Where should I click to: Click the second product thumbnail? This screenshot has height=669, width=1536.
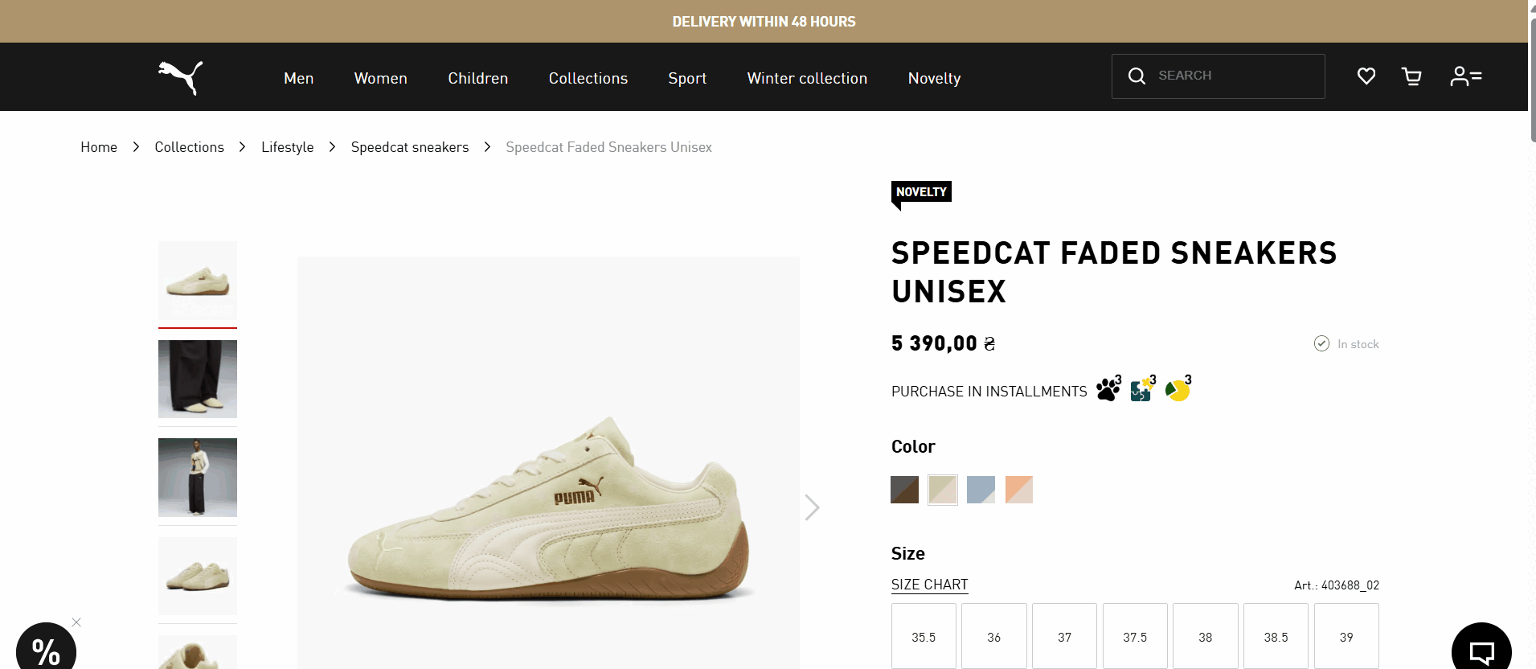pyautogui.click(x=197, y=379)
